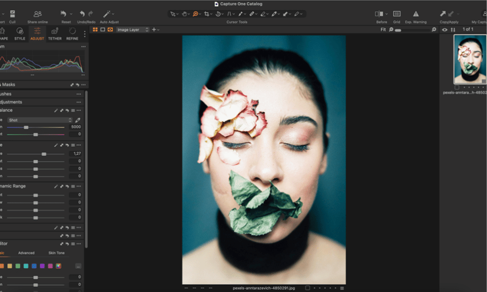Show the Grid overlay

397,14
